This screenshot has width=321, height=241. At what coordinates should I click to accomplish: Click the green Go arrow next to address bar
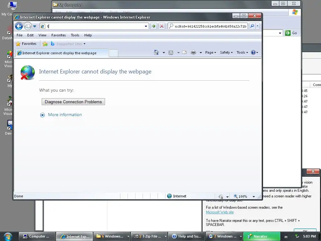coord(153,26)
